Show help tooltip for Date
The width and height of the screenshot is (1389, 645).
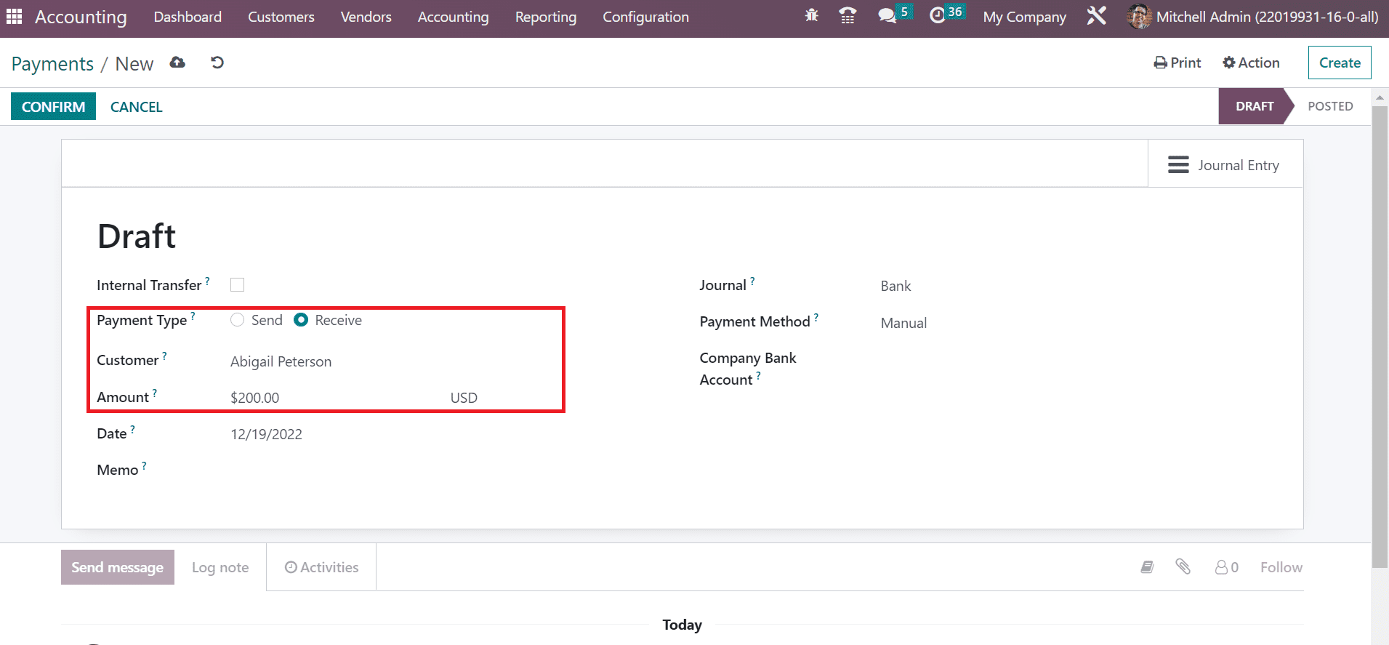tap(132, 429)
